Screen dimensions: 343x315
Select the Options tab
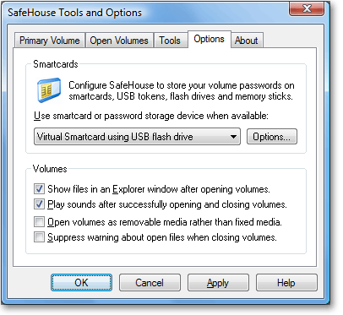tap(210, 39)
